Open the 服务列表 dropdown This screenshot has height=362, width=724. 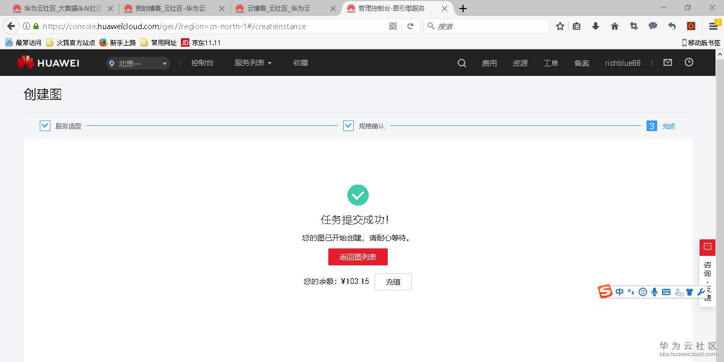pos(252,63)
